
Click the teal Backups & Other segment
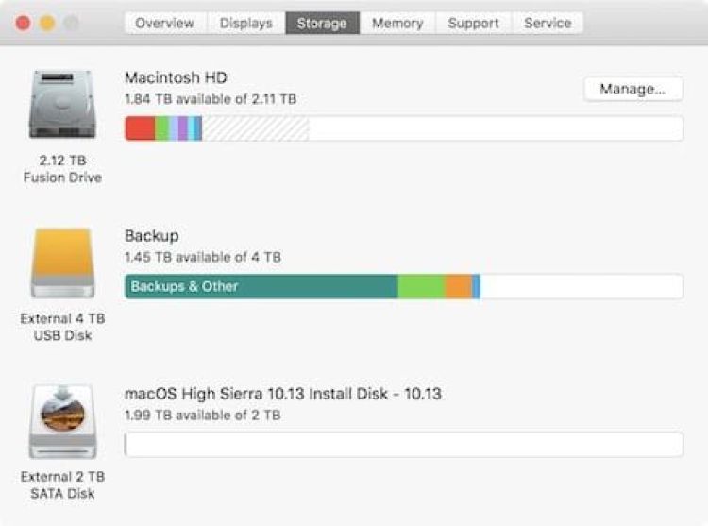[261, 286]
